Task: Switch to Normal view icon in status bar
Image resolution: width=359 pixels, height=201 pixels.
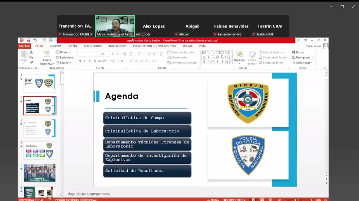Action: pos(253,200)
